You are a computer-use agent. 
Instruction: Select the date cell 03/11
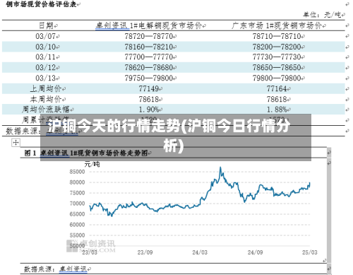45,57
